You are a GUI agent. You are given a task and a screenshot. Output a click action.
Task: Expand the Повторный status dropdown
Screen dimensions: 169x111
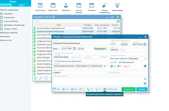point(100,49)
